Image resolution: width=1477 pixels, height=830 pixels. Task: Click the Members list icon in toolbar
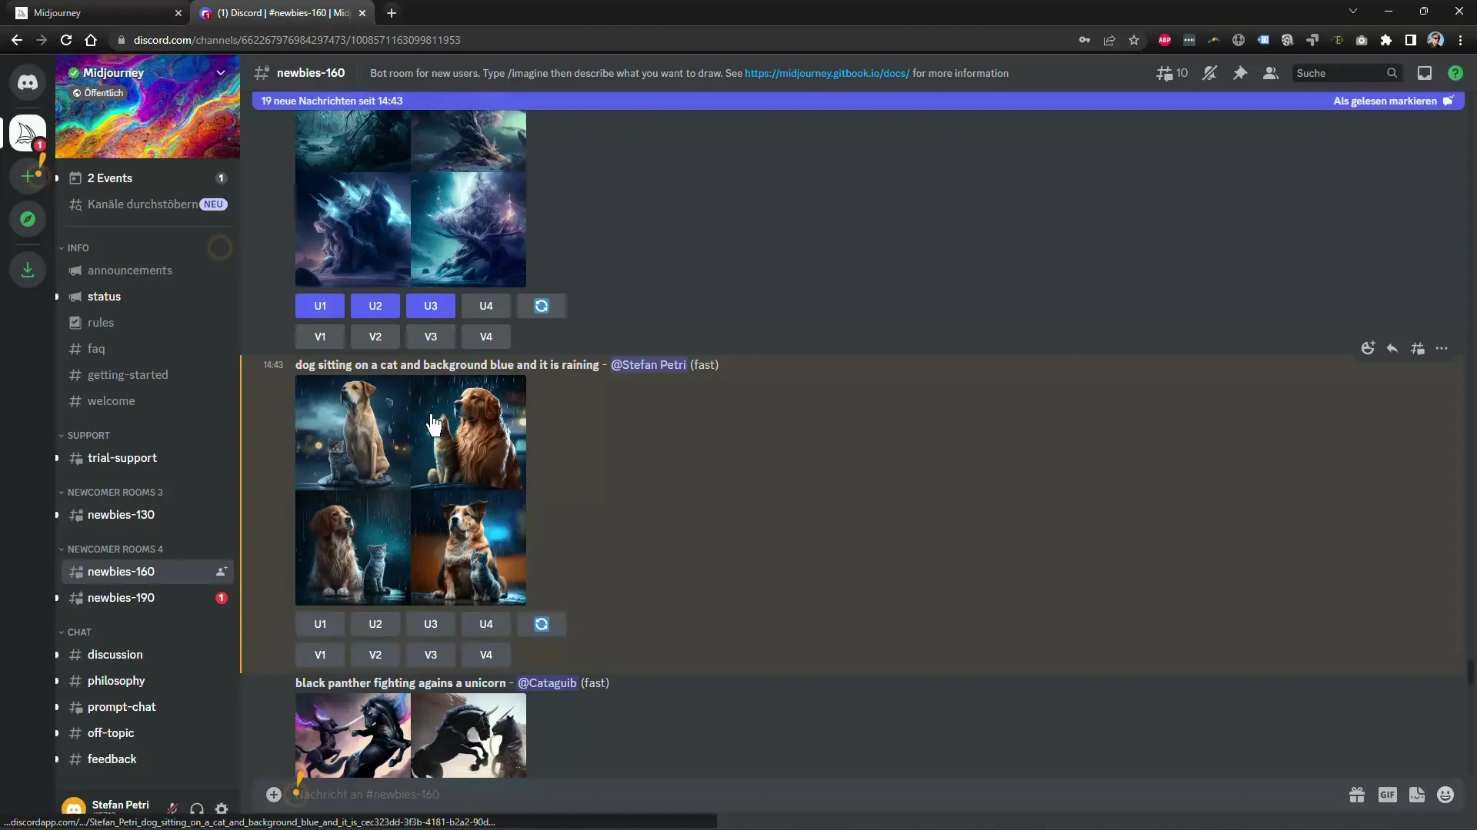pos(1271,73)
